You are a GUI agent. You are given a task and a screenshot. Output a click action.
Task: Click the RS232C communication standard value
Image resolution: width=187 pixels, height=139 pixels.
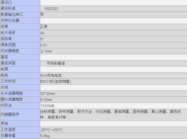point(51,9)
